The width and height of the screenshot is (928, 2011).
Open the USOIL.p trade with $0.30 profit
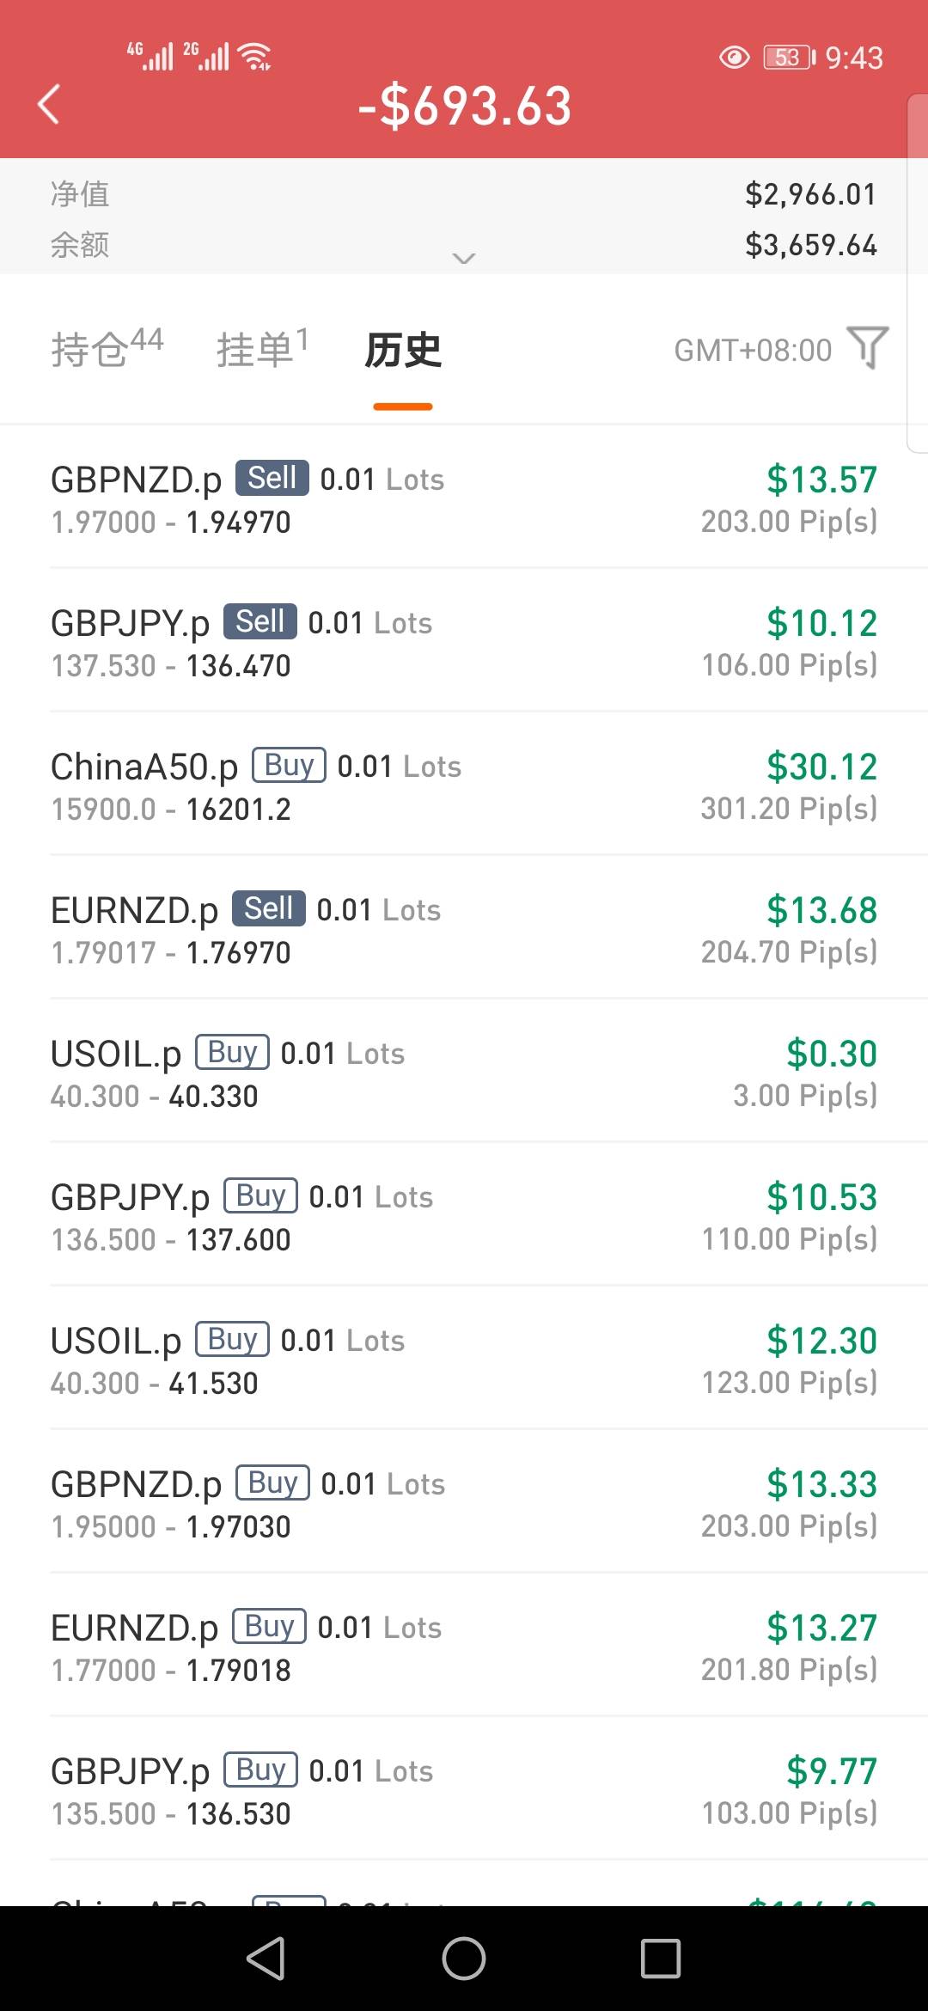tap(464, 1073)
